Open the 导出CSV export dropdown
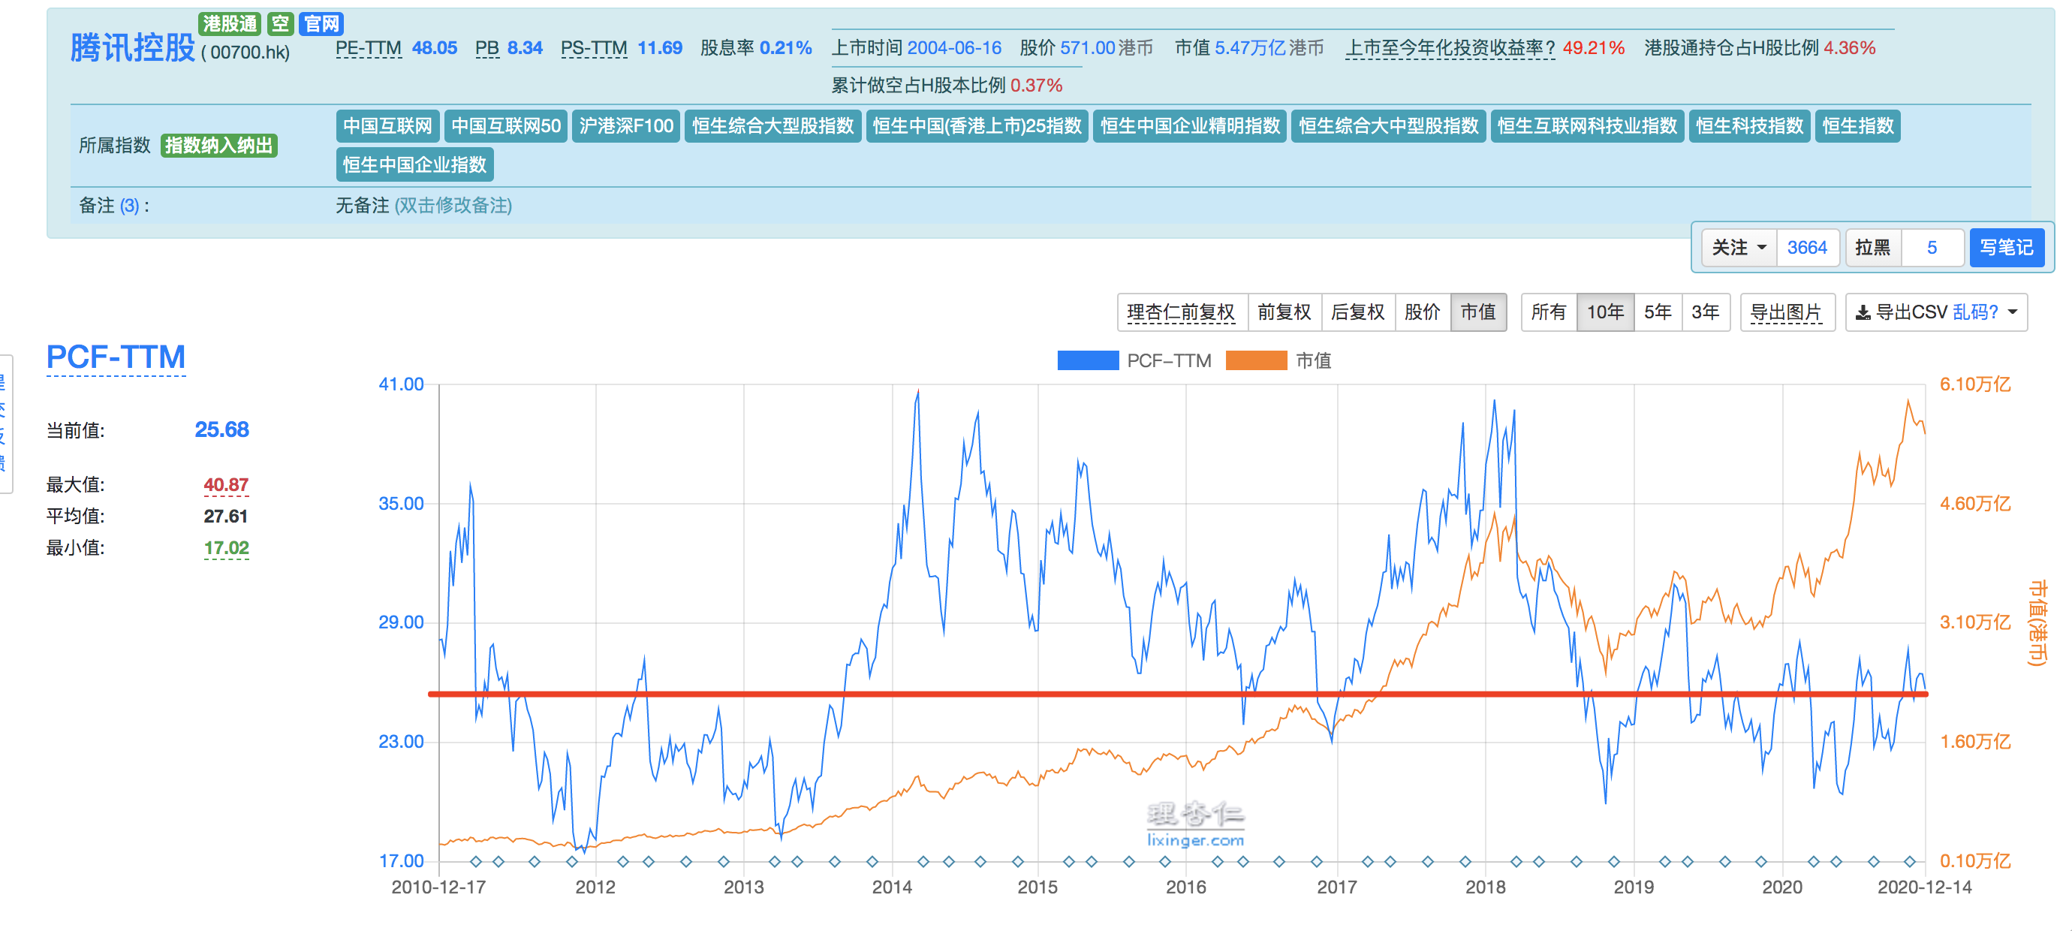Screen dimensions: 2072x931 tap(1936, 312)
